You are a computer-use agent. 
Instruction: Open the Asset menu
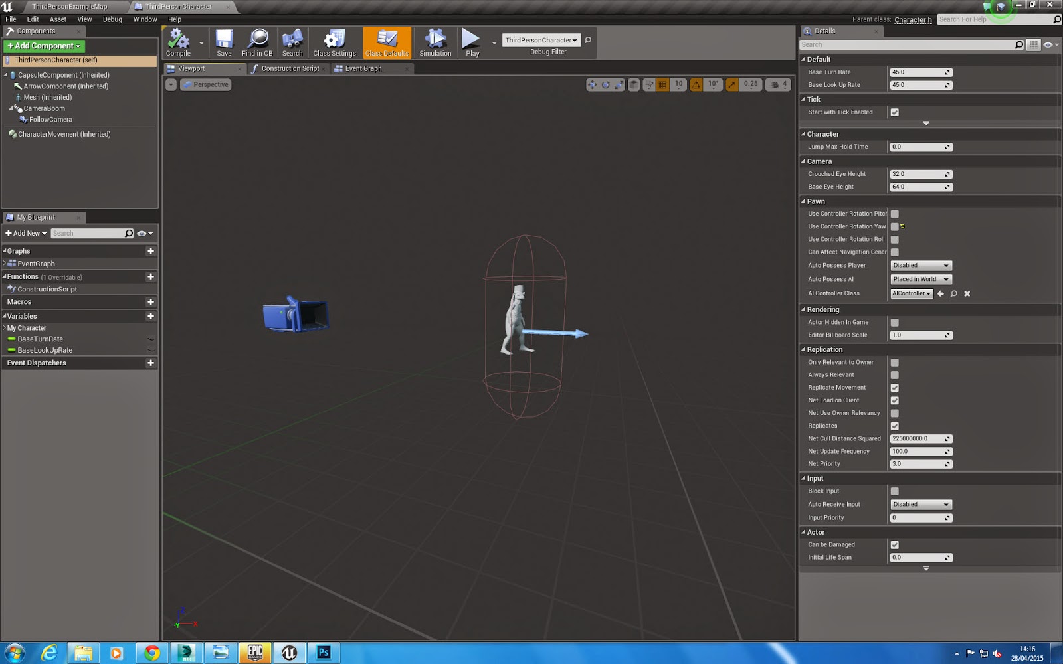(58, 19)
